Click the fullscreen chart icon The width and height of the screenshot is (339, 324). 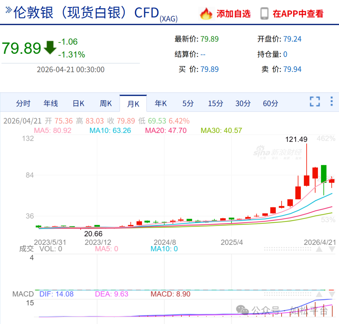(315, 102)
